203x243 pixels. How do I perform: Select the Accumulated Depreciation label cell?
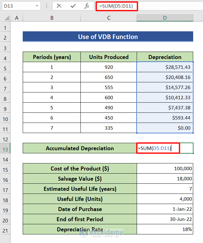point(80,148)
